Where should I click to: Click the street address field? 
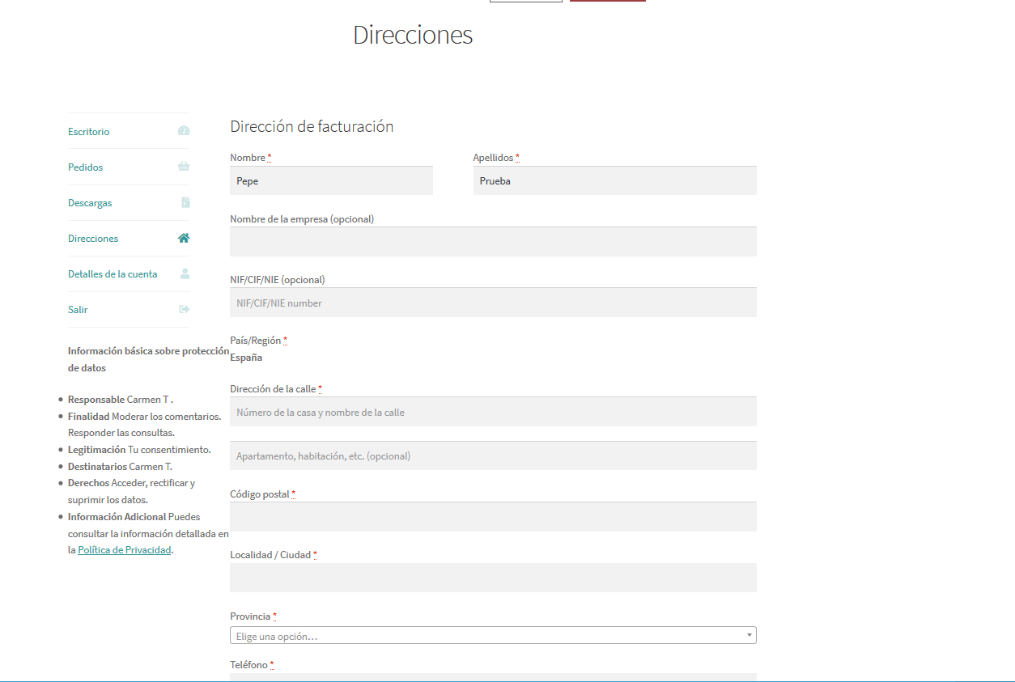[x=493, y=411]
